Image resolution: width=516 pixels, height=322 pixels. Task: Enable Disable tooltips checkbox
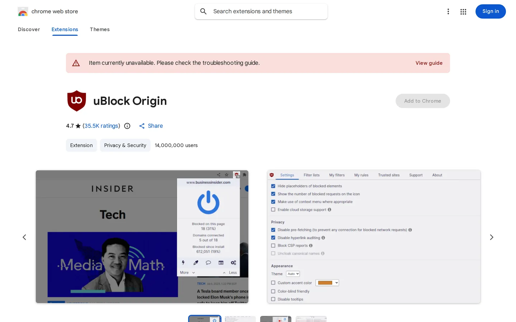(273, 299)
